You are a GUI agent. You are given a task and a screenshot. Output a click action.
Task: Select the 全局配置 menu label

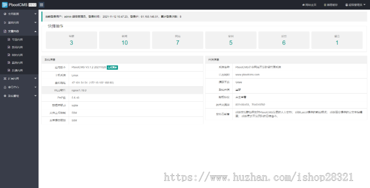(14, 14)
